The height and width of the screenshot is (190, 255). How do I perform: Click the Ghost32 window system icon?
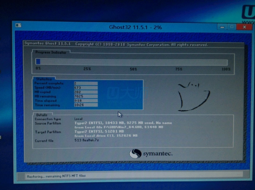tap(18, 25)
